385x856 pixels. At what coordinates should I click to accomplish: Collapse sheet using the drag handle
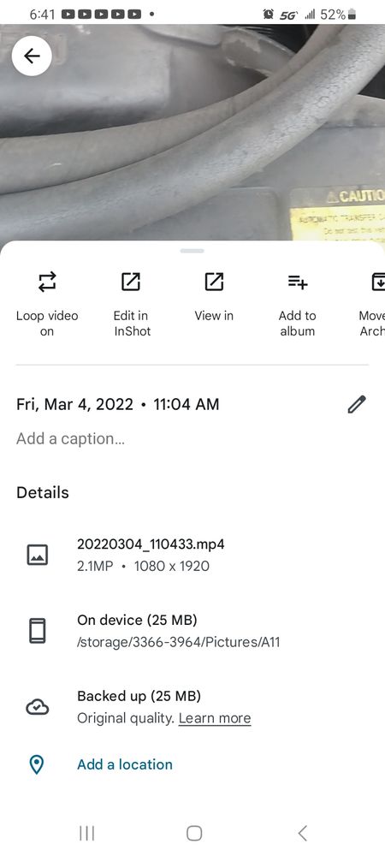click(x=192, y=251)
